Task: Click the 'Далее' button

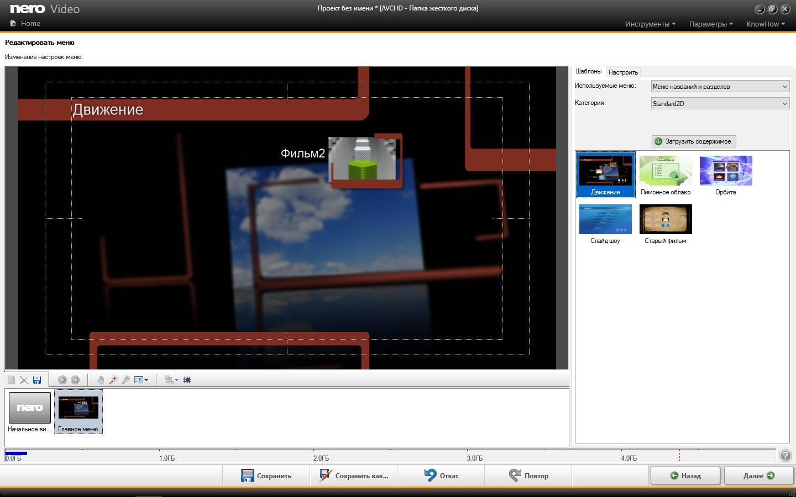Action: point(758,475)
